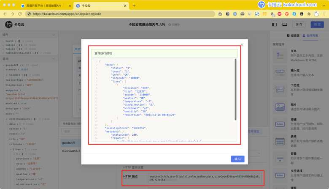Open the puzzle-piece extensions icon in toolbar

click(309, 14)
